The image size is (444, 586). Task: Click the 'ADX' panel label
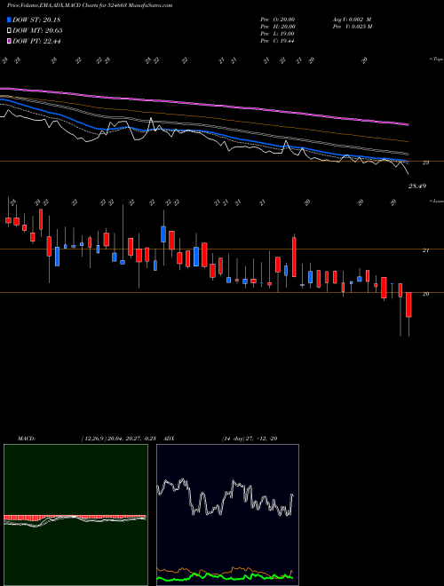click(x=168, y=439)
